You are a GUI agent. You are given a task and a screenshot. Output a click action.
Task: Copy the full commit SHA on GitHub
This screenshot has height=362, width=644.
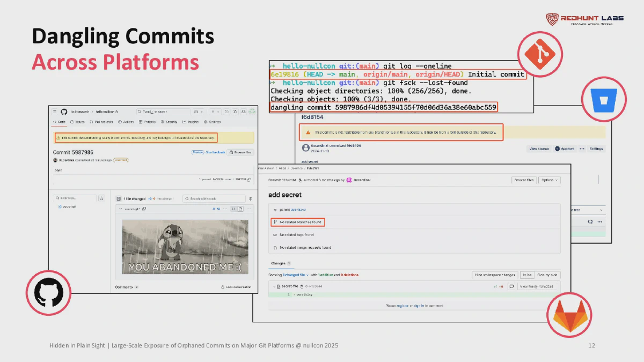click(x=249, y=179)
